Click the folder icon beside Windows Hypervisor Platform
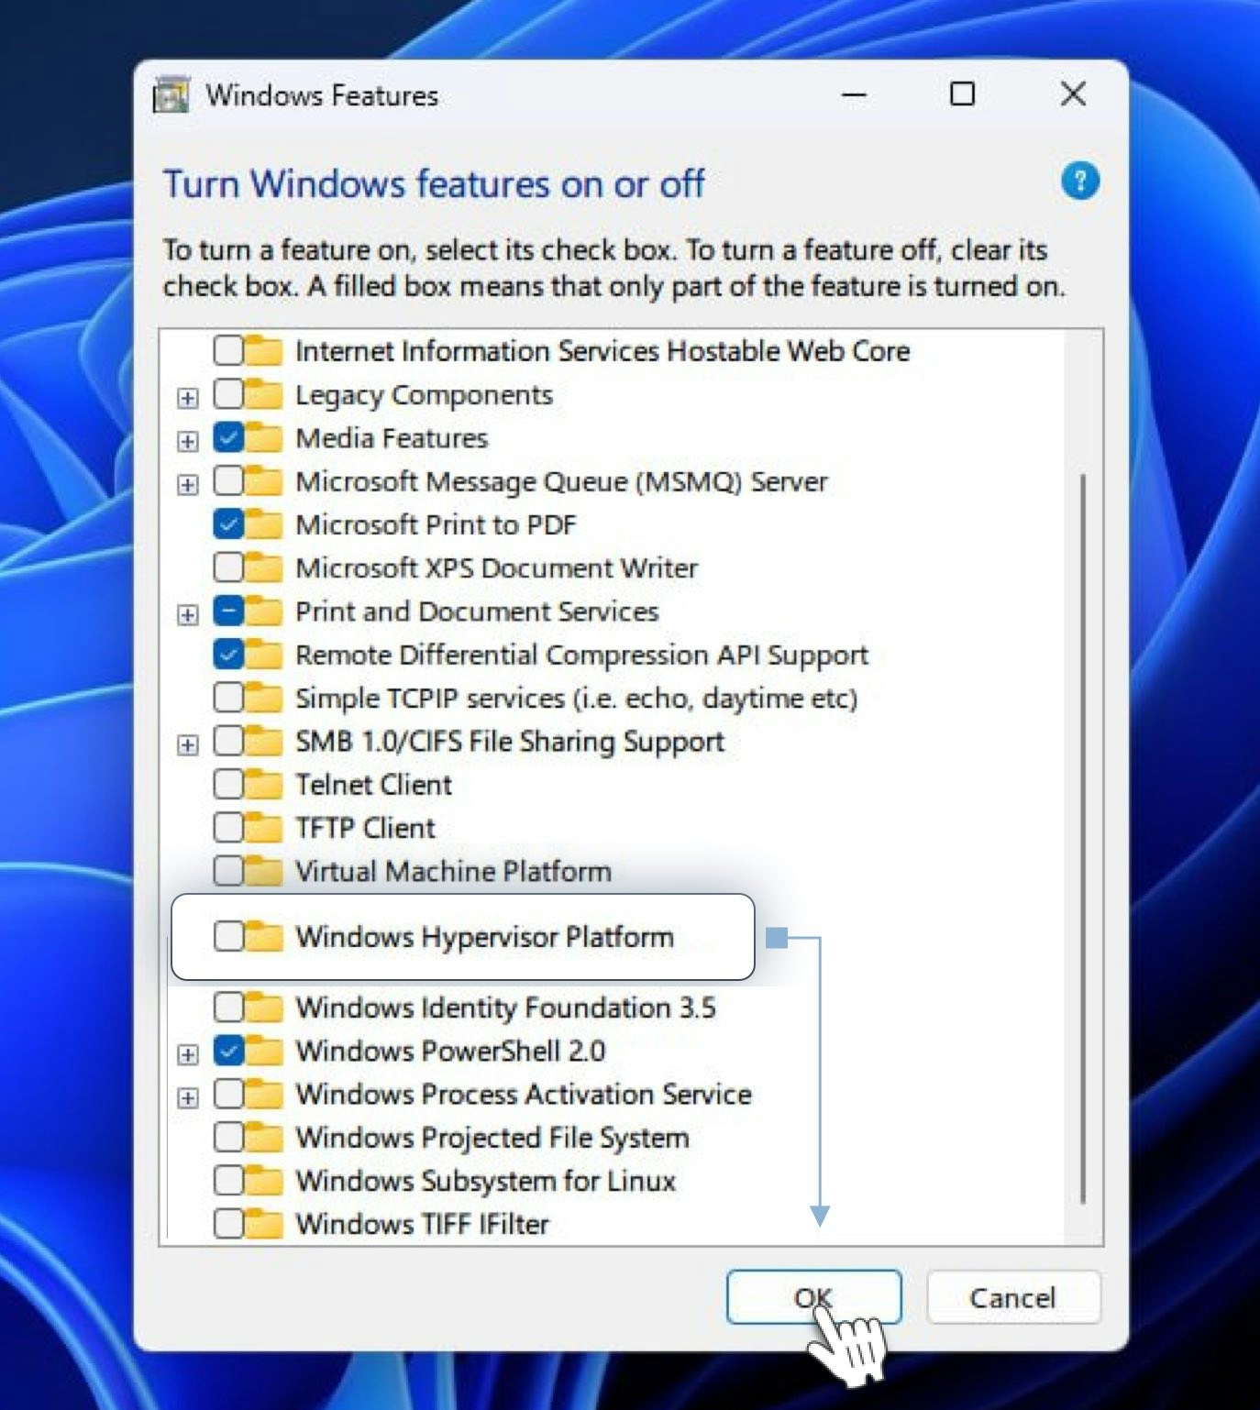 coord(264,936)
